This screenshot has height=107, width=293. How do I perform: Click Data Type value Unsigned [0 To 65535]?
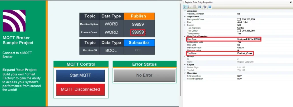(x=249, y=39)
